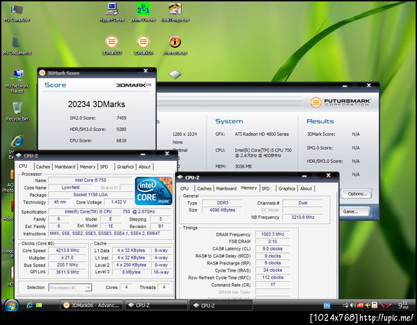Image resolution: width=417 pixels, height=325 pixels.
Task: Click ATI Radeon HD 4800 Series text
Action: pyautogui.click(x=262, y=134)
